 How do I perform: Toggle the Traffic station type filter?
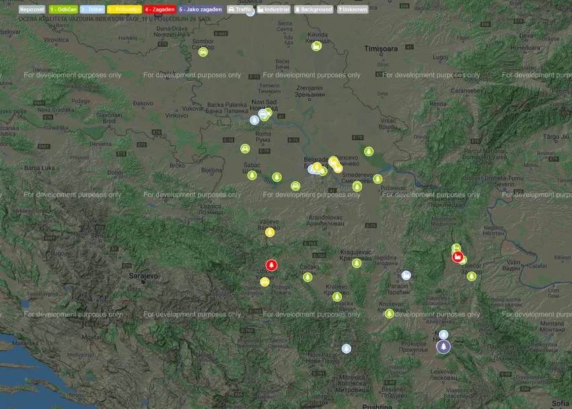tap(240, 9)
